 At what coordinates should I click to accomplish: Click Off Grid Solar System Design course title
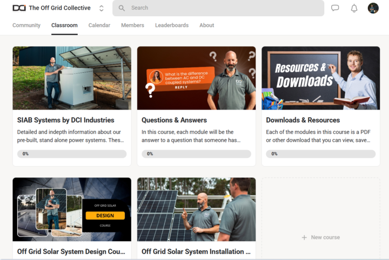(x=71, y=251)
